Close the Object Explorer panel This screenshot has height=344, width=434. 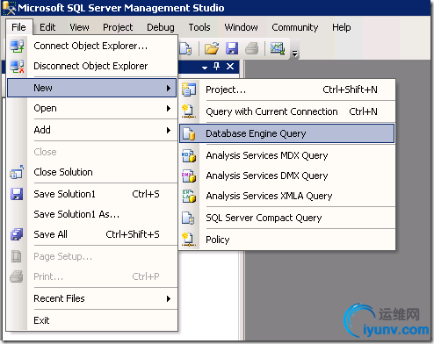[230, 67]
